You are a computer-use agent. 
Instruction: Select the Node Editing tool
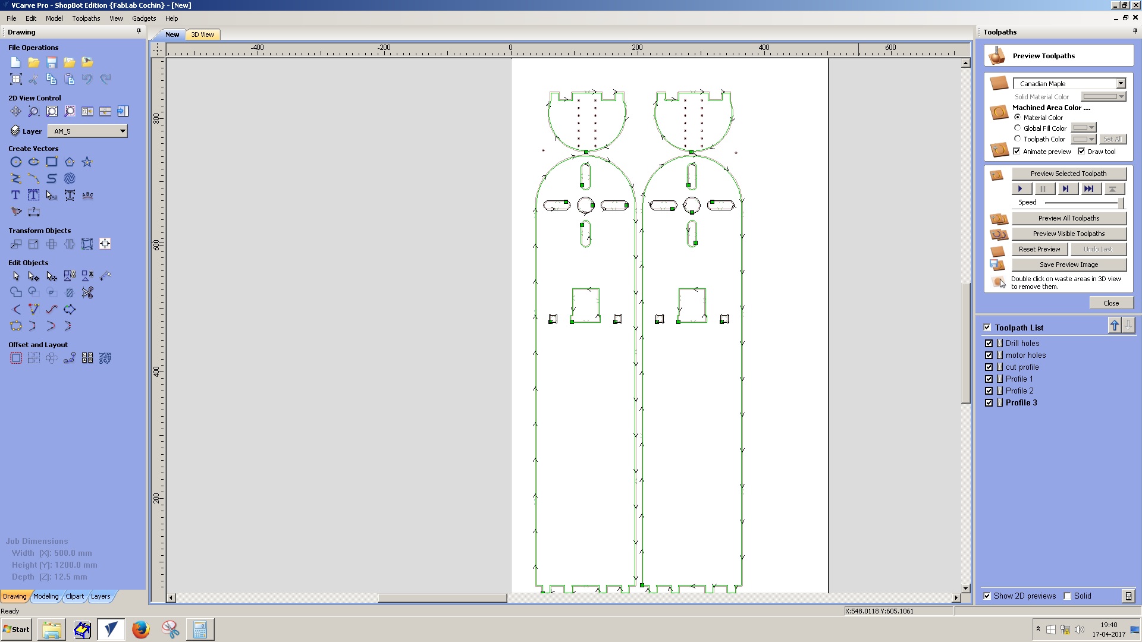pos(34,276)
